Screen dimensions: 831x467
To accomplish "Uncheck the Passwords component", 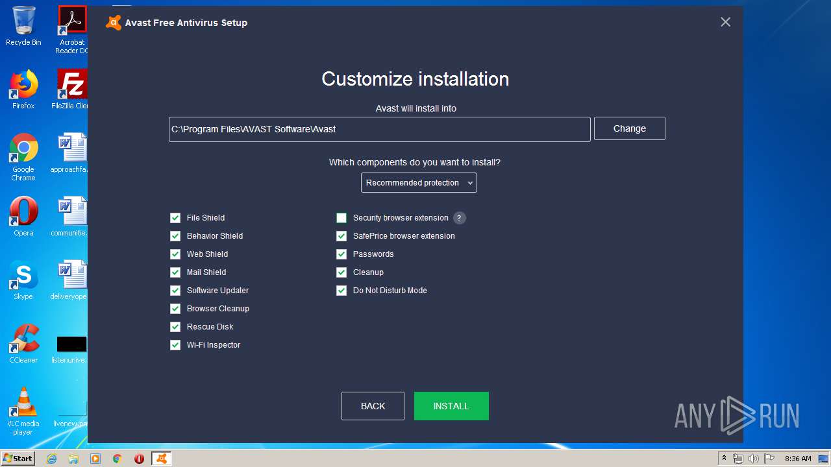I will [x=341, y=254].
